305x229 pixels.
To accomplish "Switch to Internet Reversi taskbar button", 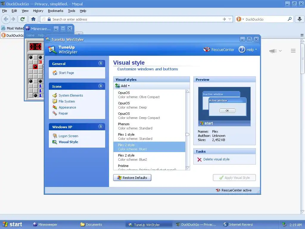I will point(238,225).
